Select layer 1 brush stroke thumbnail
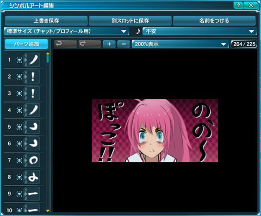The image size is (261, 216). click(x=33, y=60)
